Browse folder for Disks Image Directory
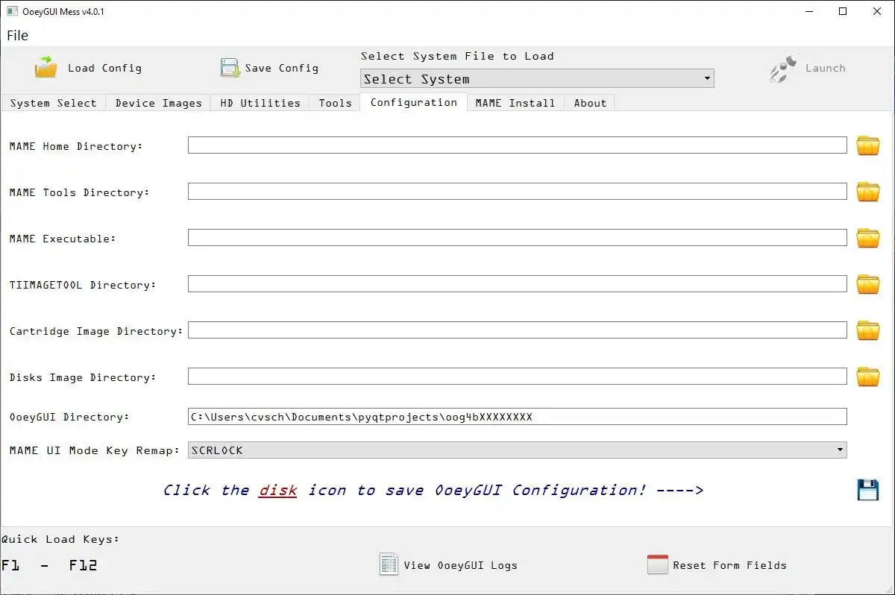Screen dimensions: 895x595 pos(868,377)
